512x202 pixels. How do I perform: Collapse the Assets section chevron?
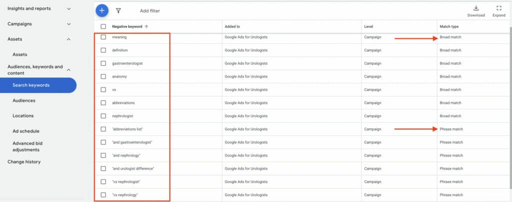(x=69, y=39)
